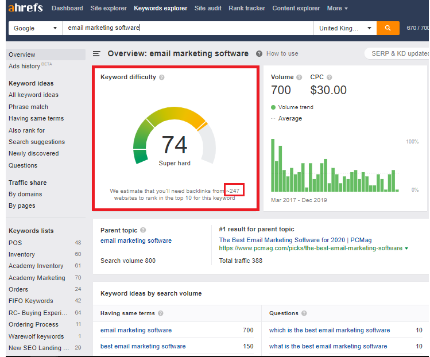The height and width of the screenshot is (357, 430).
Task: Click the keyword search input field
Action: pyautogui.click(x=188, y=28)
